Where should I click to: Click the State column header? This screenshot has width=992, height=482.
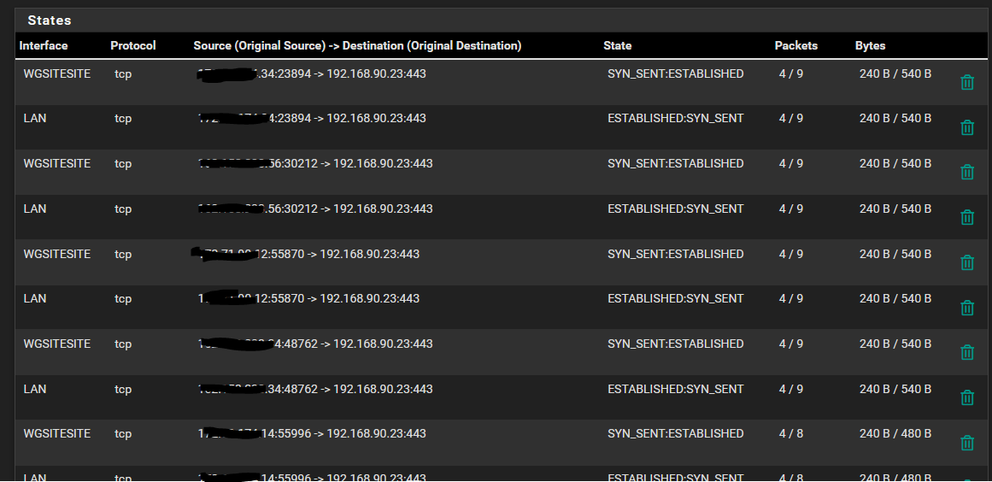618,46
